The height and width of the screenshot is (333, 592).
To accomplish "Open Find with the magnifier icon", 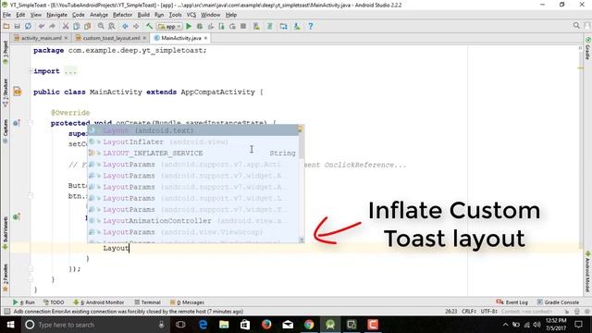I will click(101, 26).
